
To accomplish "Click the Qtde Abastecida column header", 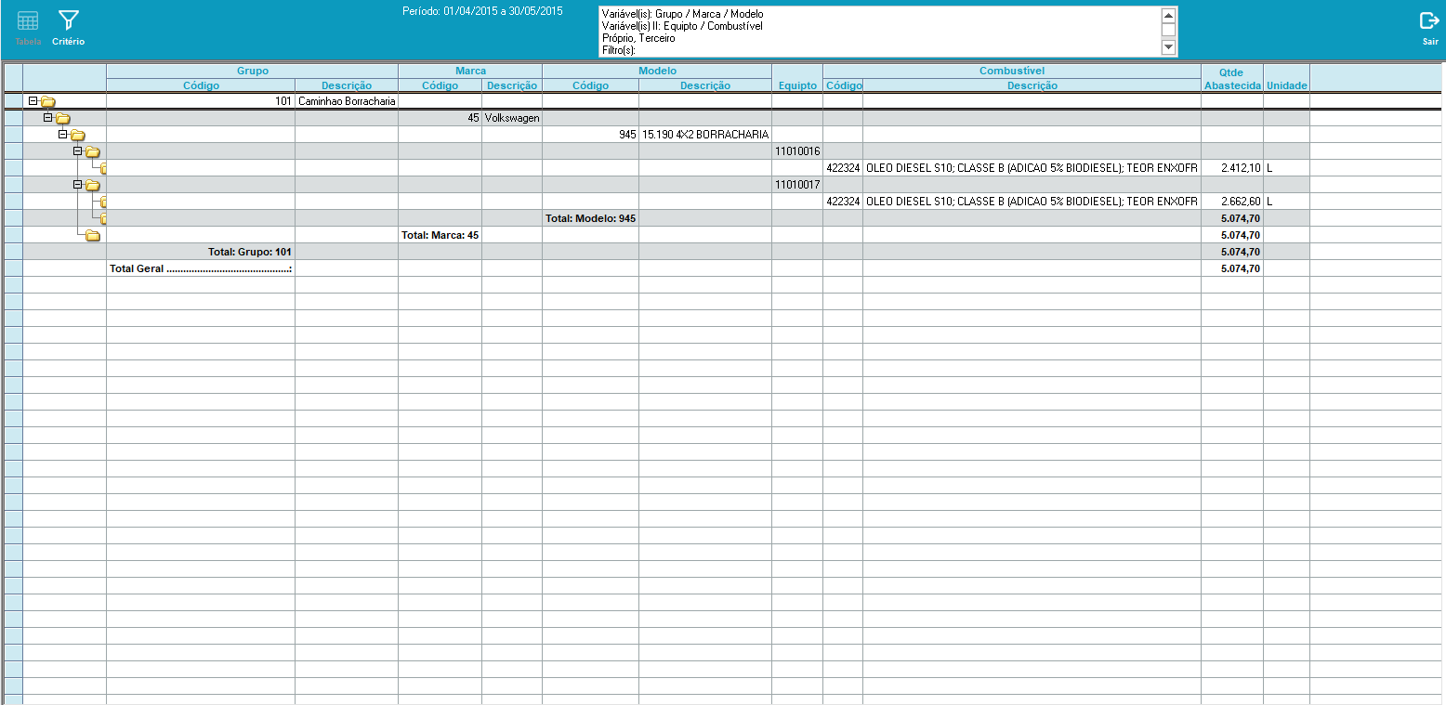I will [x=1232, y=78].
